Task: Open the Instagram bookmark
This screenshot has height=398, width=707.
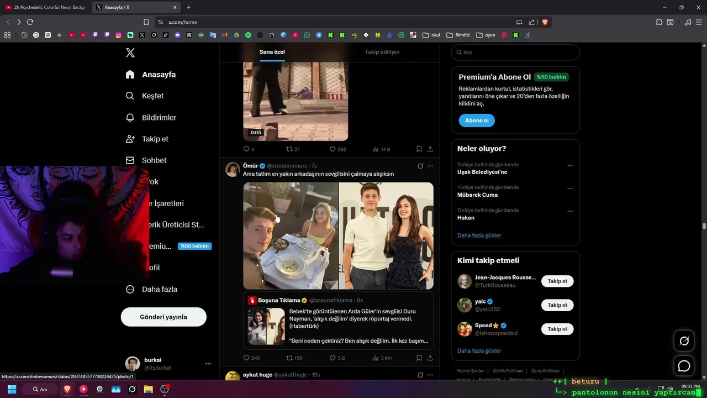Action: 119,35
